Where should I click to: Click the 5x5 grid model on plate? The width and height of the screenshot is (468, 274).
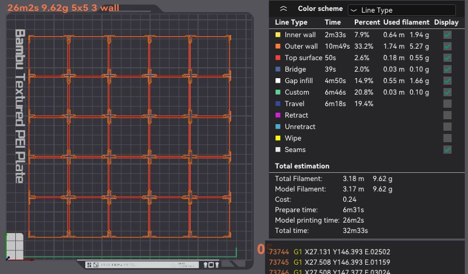(x=130, y=137)
